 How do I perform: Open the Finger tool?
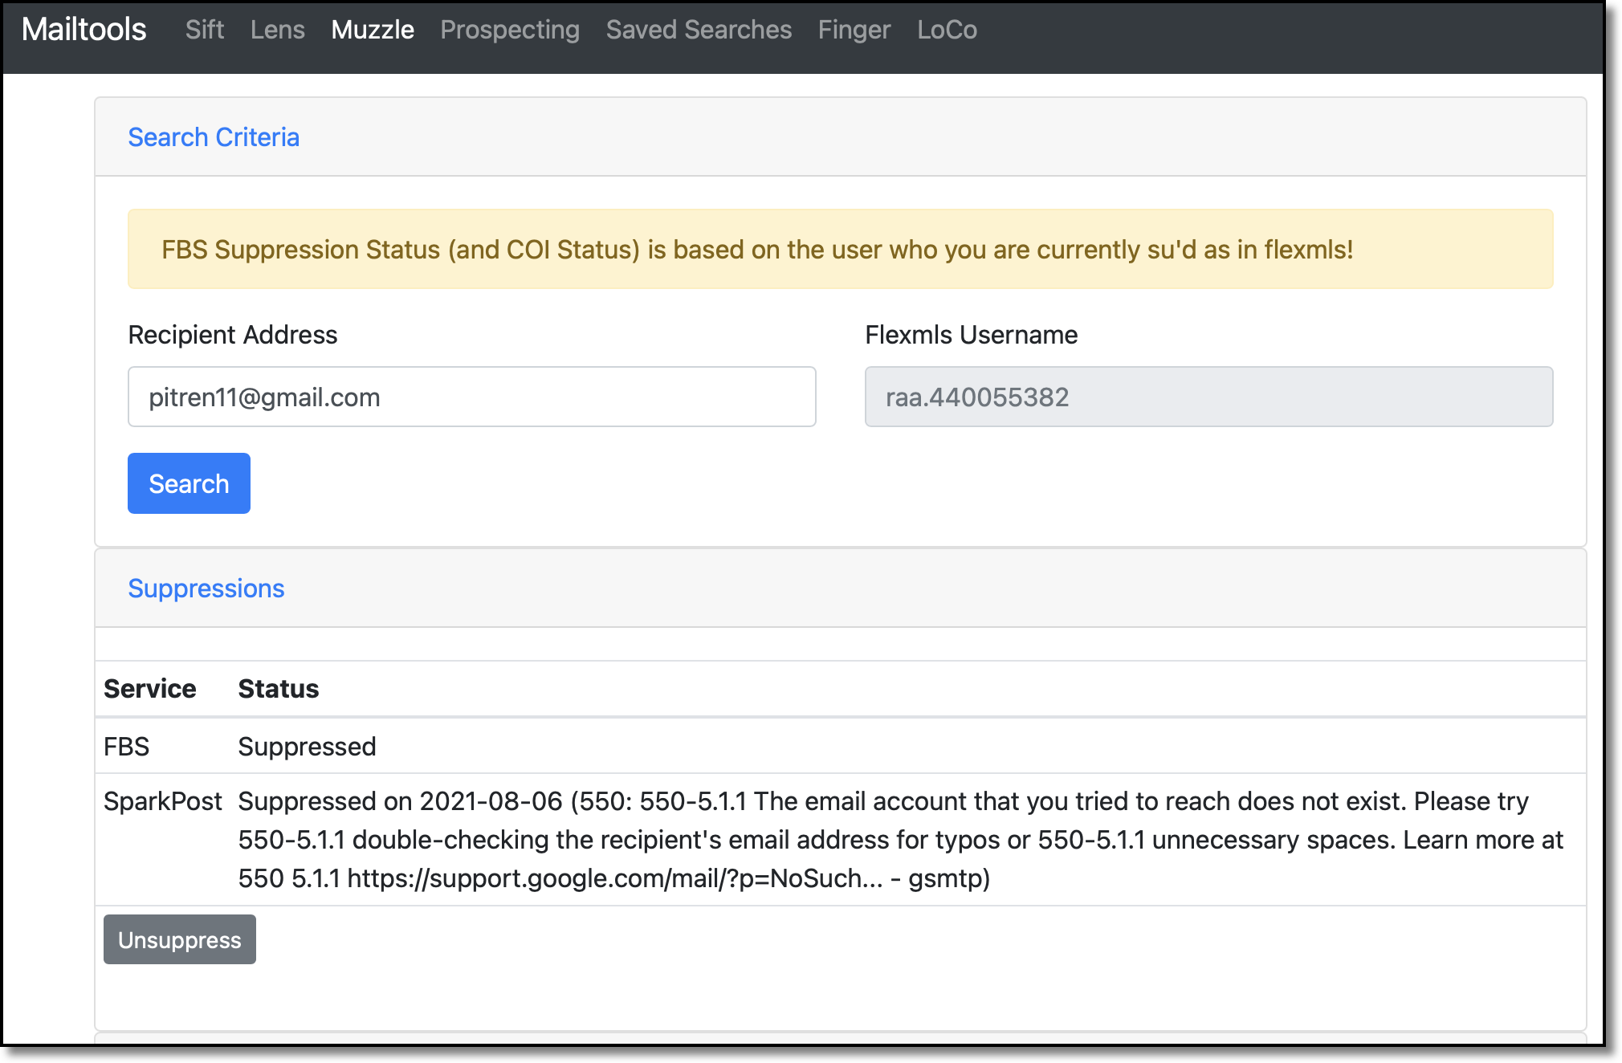point(854,30)
